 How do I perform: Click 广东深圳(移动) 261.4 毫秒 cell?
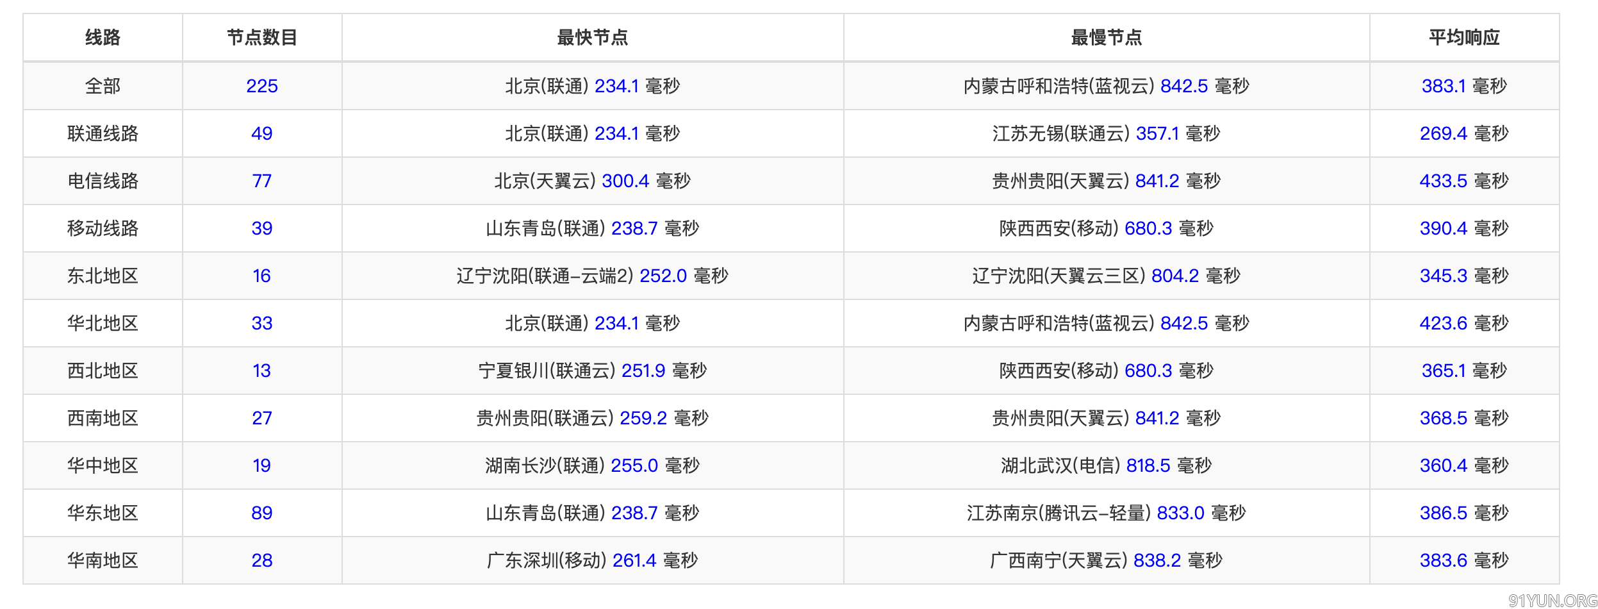pyautogui.click(x=593, y=560)
